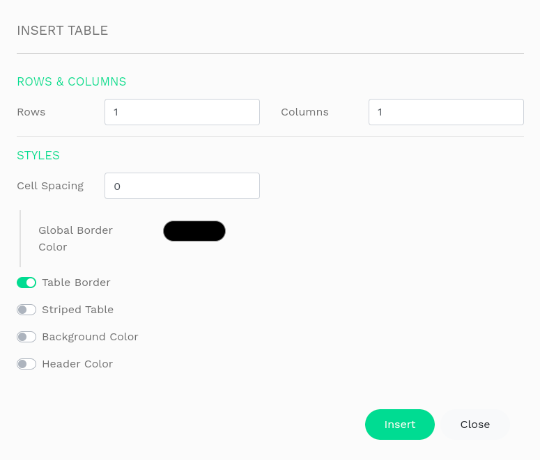Click the 'STYLES' section heading
The height and width of the screenshot is (460, 540).
[x=38, y=155]
